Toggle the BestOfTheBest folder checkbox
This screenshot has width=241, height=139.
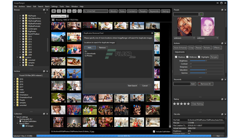pos(23,34)
